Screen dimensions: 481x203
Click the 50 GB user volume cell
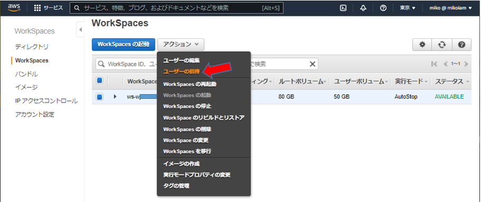coord(341,97)
